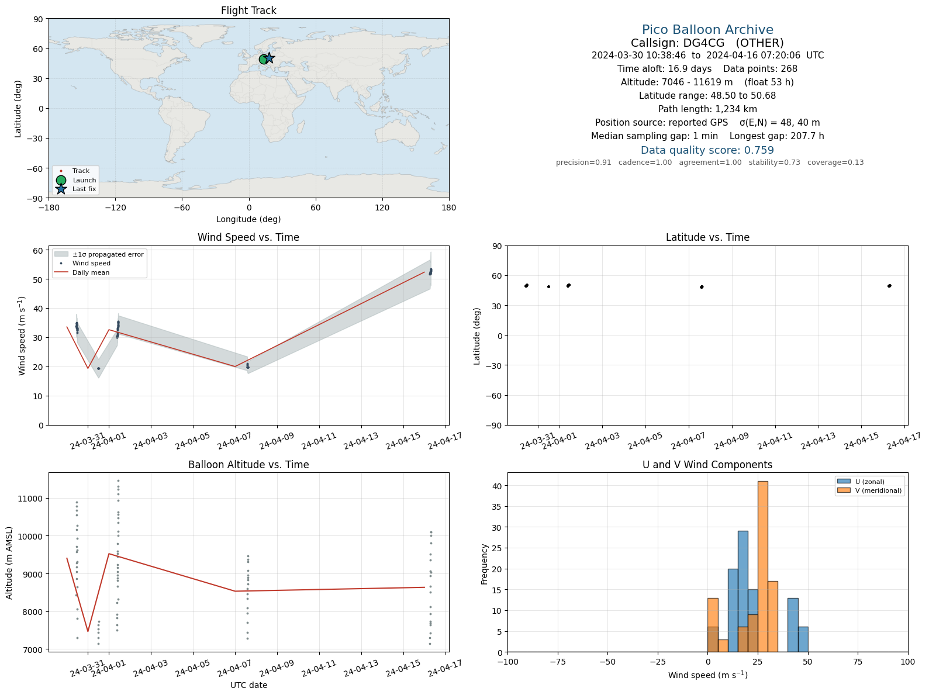Click the 'Flight Track' chart title
The image size is (929, 695).
click(x=248, y=11)
